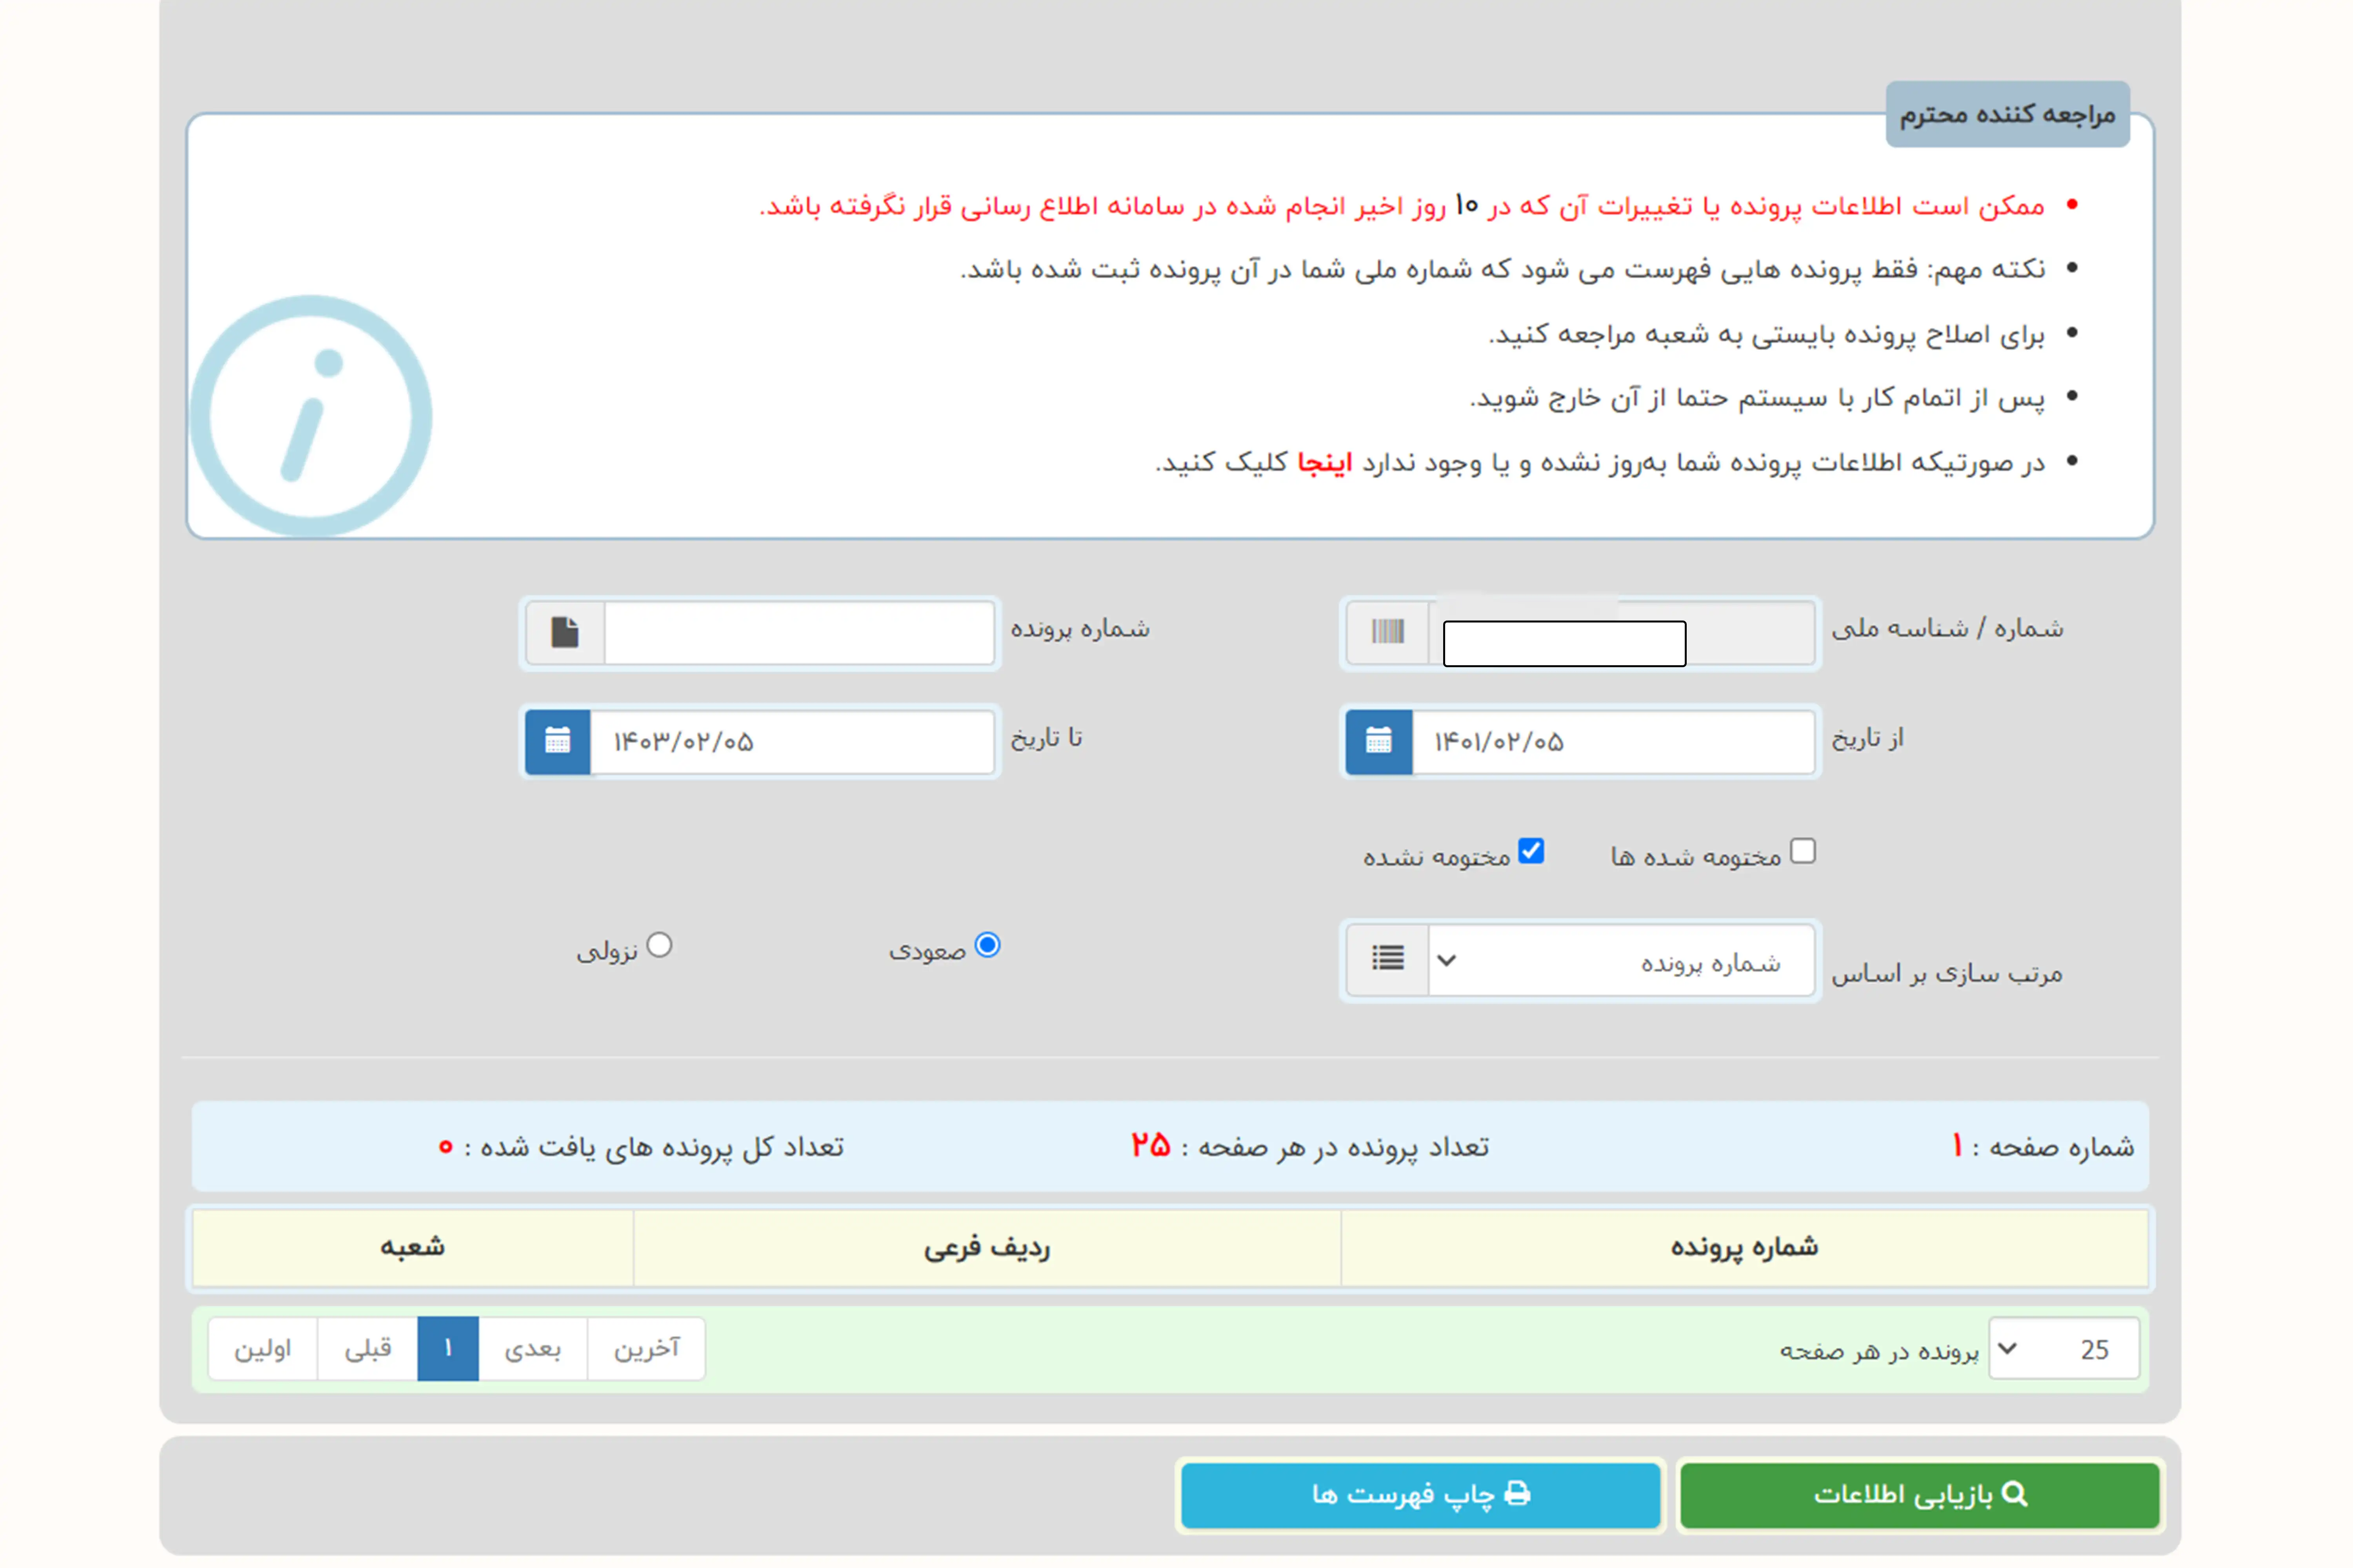Click the barcode icon beside شناسه ملی
The height and width of the screenshot is (1568, 2353).
[x=1387, y=632]
